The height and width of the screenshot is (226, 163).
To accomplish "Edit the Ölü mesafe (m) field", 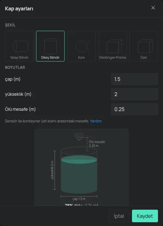I will (134, 109).
